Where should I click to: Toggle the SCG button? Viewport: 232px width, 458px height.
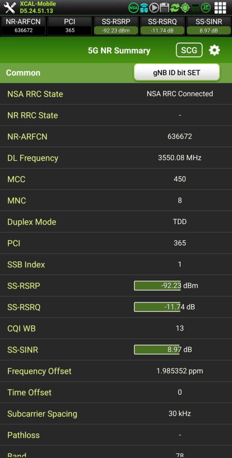[x=189, y=50]
